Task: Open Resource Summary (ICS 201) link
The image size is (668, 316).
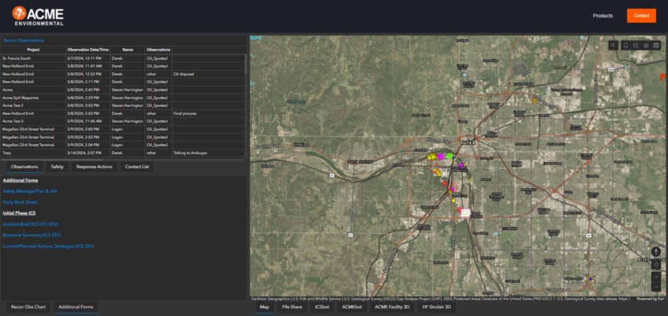Action: pos(32,235)
